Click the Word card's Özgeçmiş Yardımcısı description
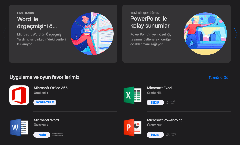The height and width of the screenshot is (145, 240). coord(41,39)
